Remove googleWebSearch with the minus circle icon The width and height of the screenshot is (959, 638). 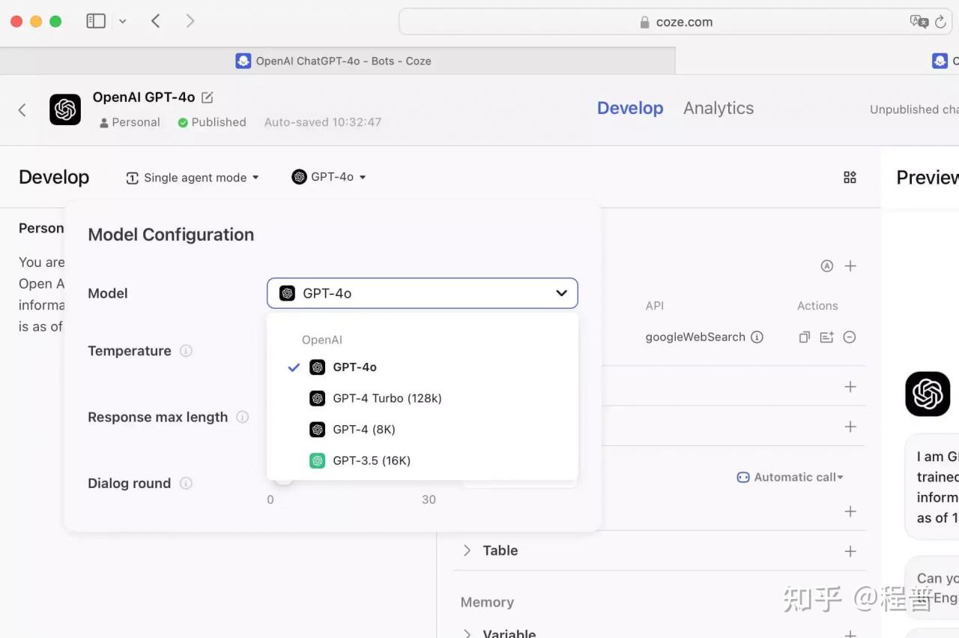[850, 337]
